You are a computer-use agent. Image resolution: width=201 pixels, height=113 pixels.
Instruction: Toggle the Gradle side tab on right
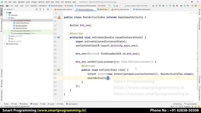[200, 12]
